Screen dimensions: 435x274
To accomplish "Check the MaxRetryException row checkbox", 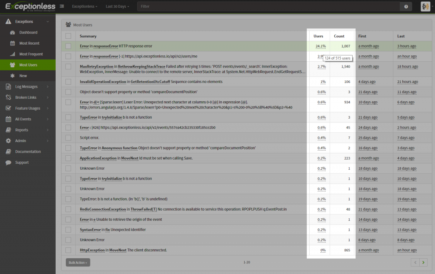I will pos(68,67).
